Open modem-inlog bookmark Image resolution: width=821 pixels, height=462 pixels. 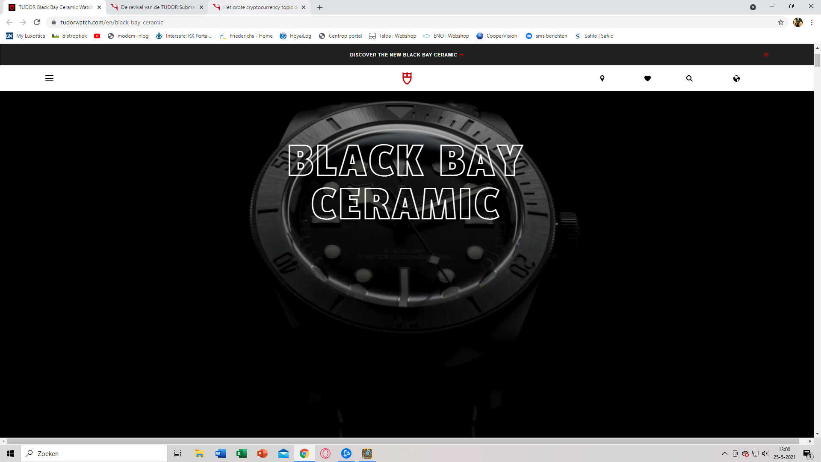coord(128,36)
